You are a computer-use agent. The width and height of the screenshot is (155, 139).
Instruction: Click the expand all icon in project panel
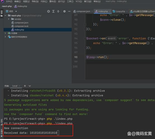tap(53, 11)
